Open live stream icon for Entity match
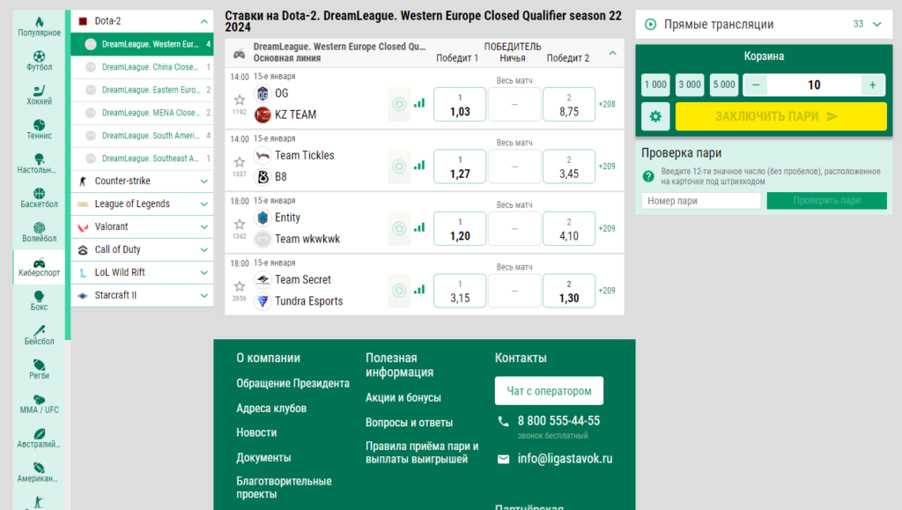This screenshot has width=902, height=510. tap(399, 228)
